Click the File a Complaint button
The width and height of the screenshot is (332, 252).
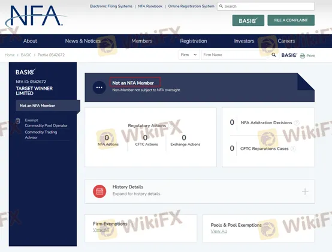pos(291,20)
